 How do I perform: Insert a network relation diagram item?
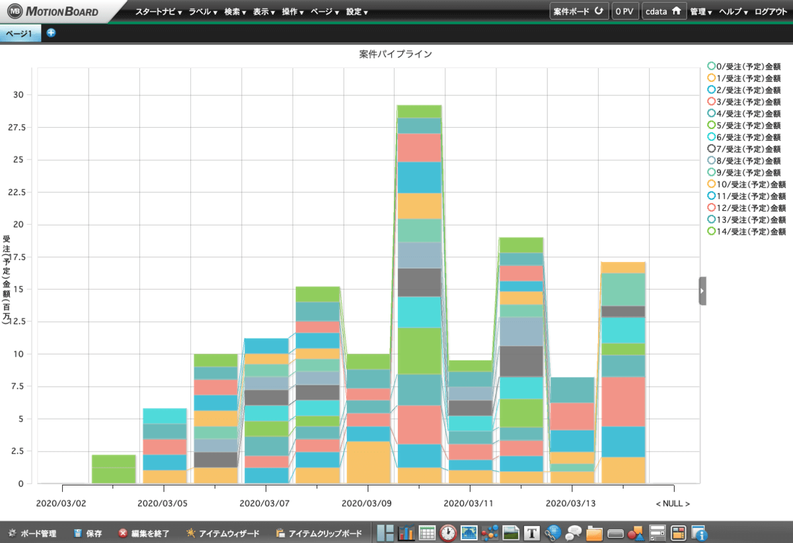[x=490, y=532]
